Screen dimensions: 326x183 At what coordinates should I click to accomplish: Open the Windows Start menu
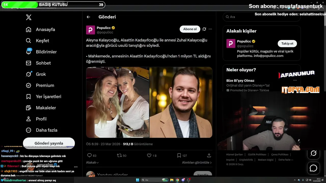[138, 180]
